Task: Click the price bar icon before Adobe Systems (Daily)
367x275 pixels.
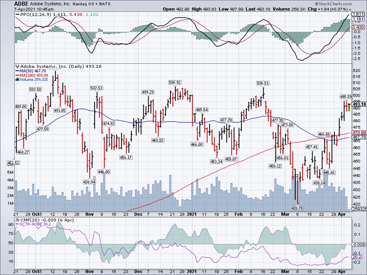Action: (17, 66)
